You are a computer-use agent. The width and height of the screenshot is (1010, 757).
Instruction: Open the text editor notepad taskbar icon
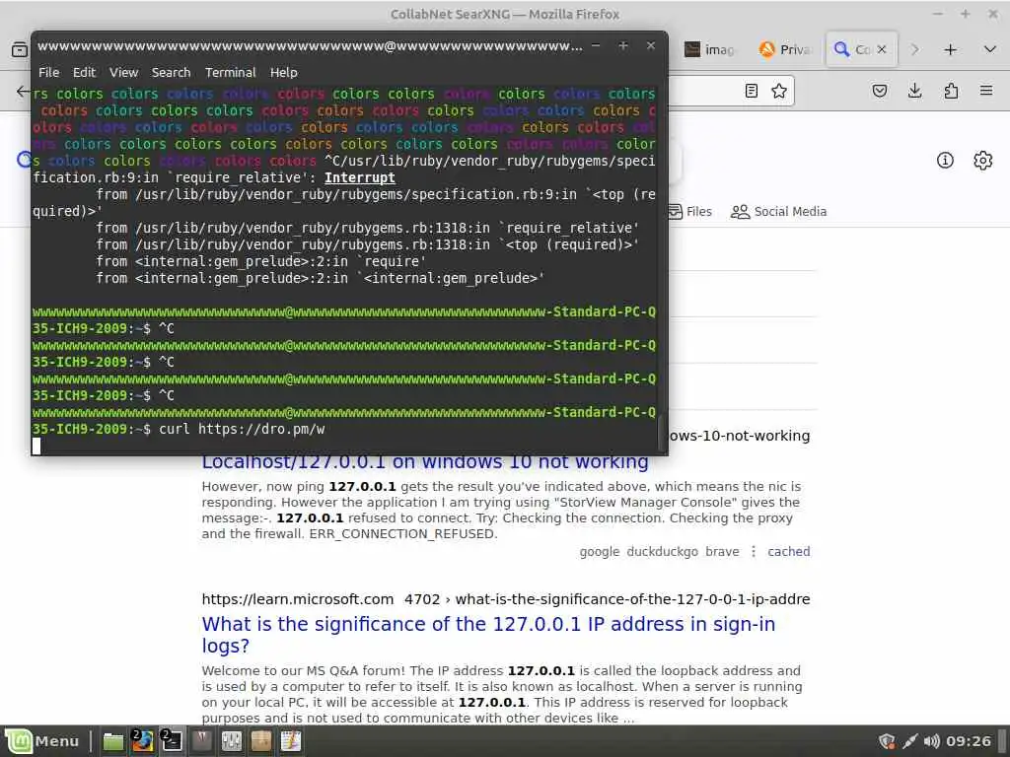pyautogui.click(x=291, y=741)
